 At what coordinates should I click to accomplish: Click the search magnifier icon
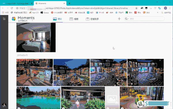coord(126,19)
